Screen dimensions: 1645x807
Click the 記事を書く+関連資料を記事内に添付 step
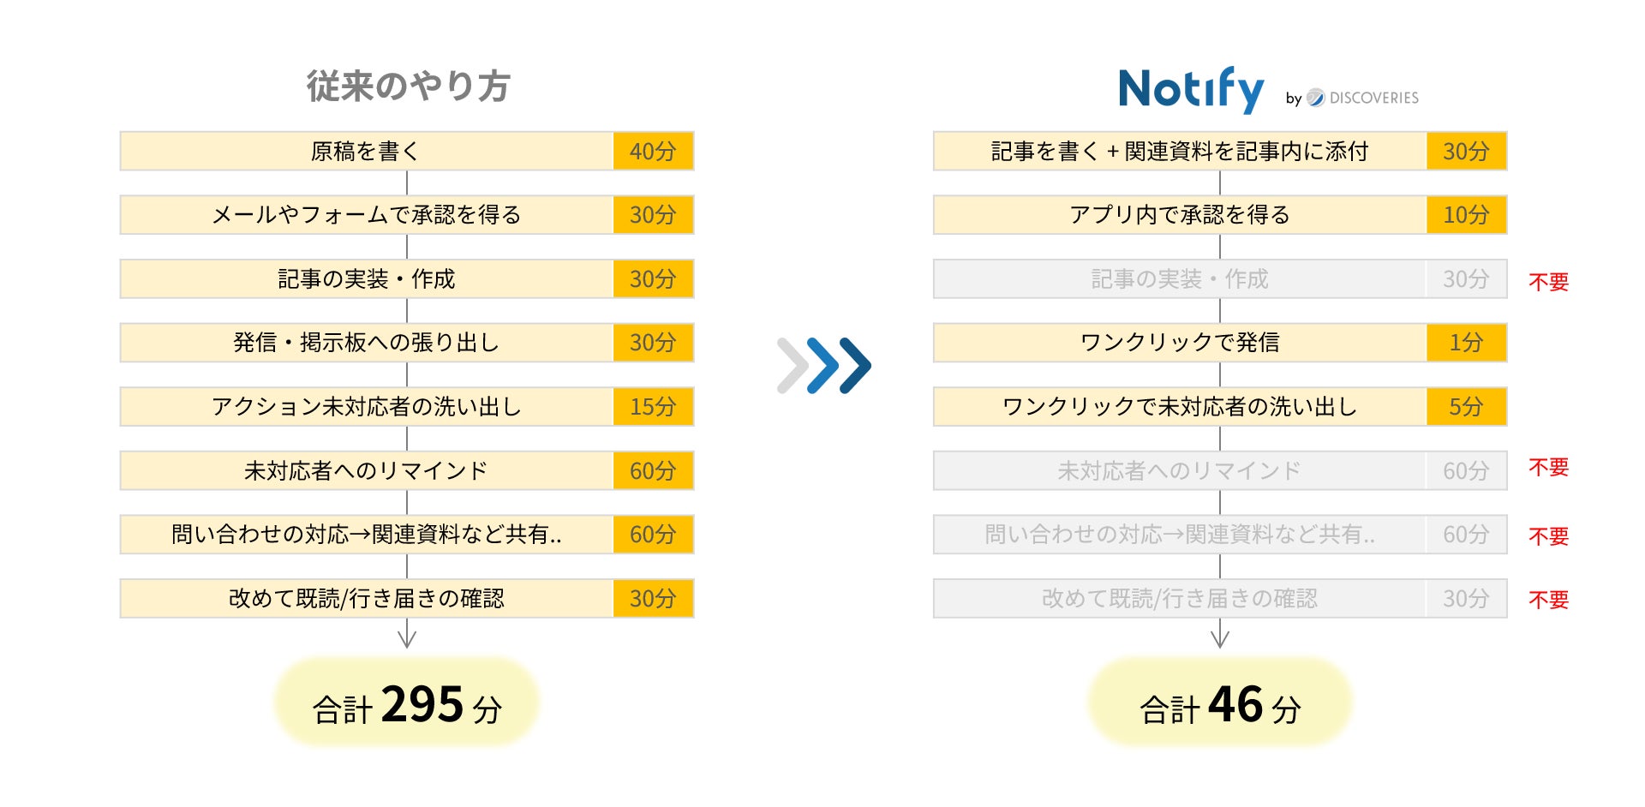[x=1180, y=152]
